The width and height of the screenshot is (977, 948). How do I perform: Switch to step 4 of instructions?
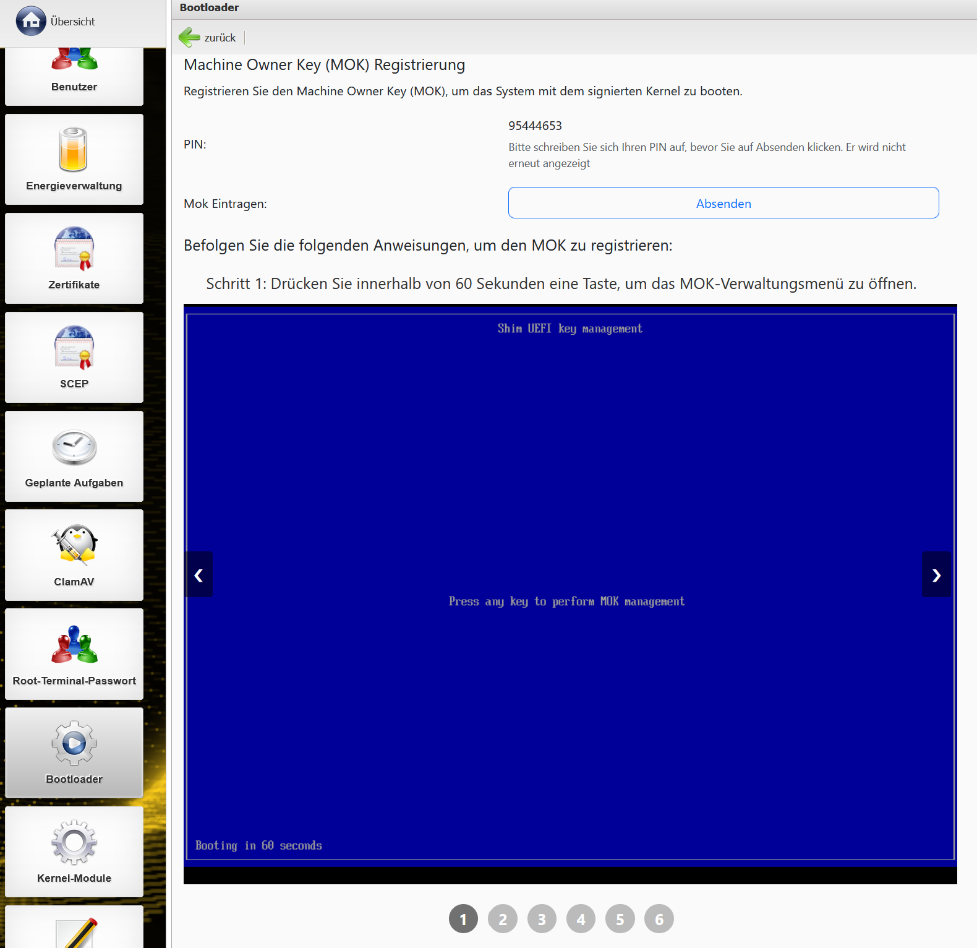click(x=581, y=919)
